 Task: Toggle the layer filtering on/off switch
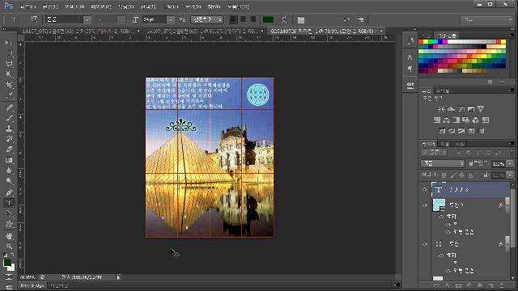pos(512,153)
